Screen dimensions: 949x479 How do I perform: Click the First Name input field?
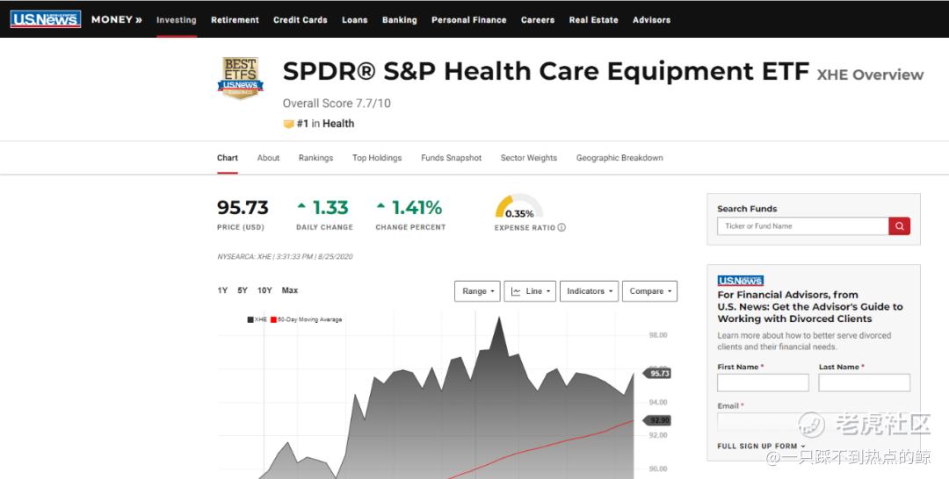[x=763, y=382]
